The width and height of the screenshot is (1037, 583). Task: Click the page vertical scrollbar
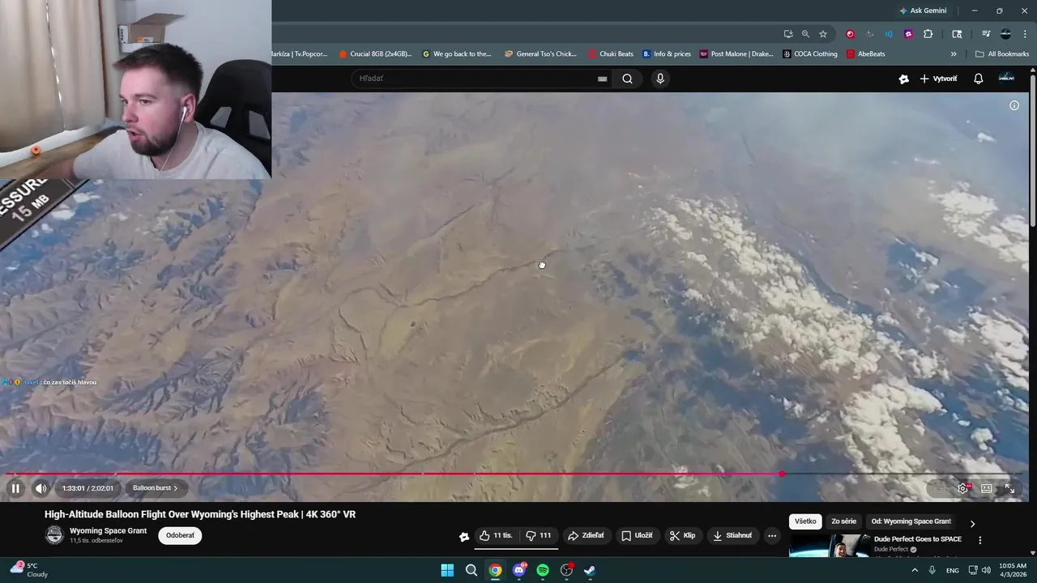tap(1032, 152)
